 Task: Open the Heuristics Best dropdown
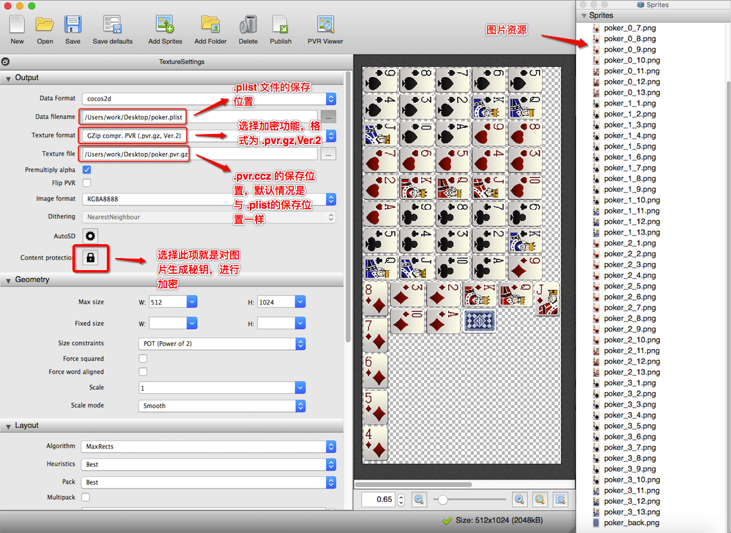coord(209,465)
